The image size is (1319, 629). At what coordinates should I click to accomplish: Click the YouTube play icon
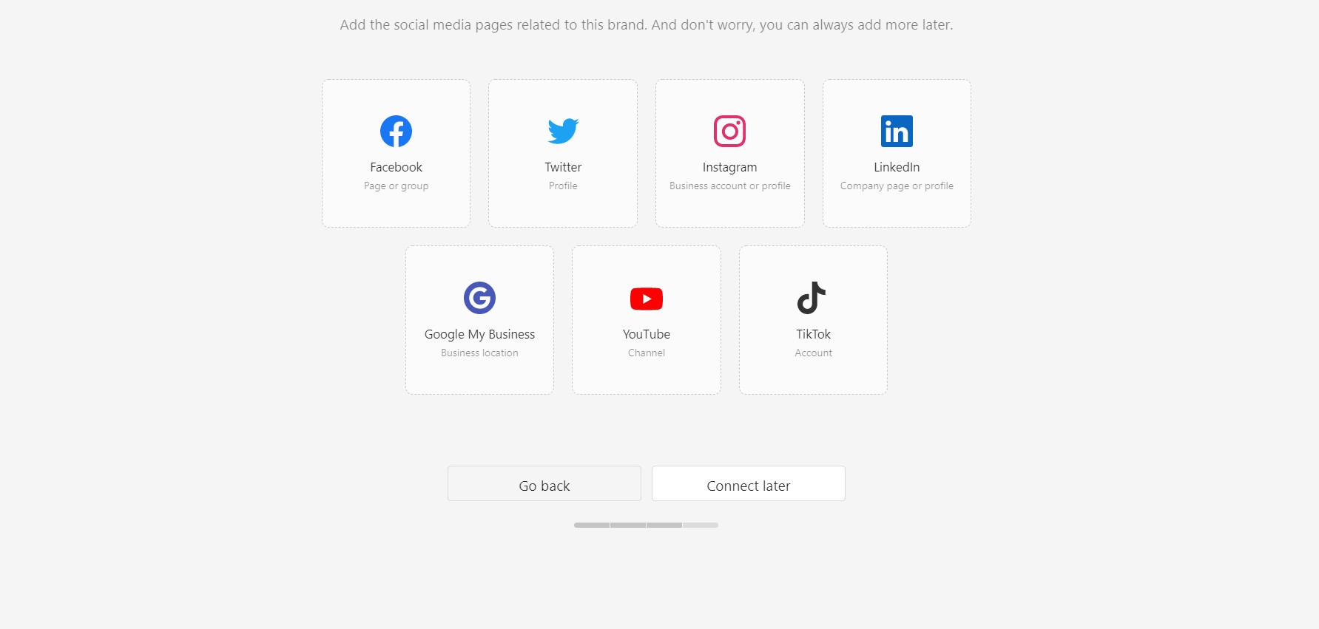(647, 299)
